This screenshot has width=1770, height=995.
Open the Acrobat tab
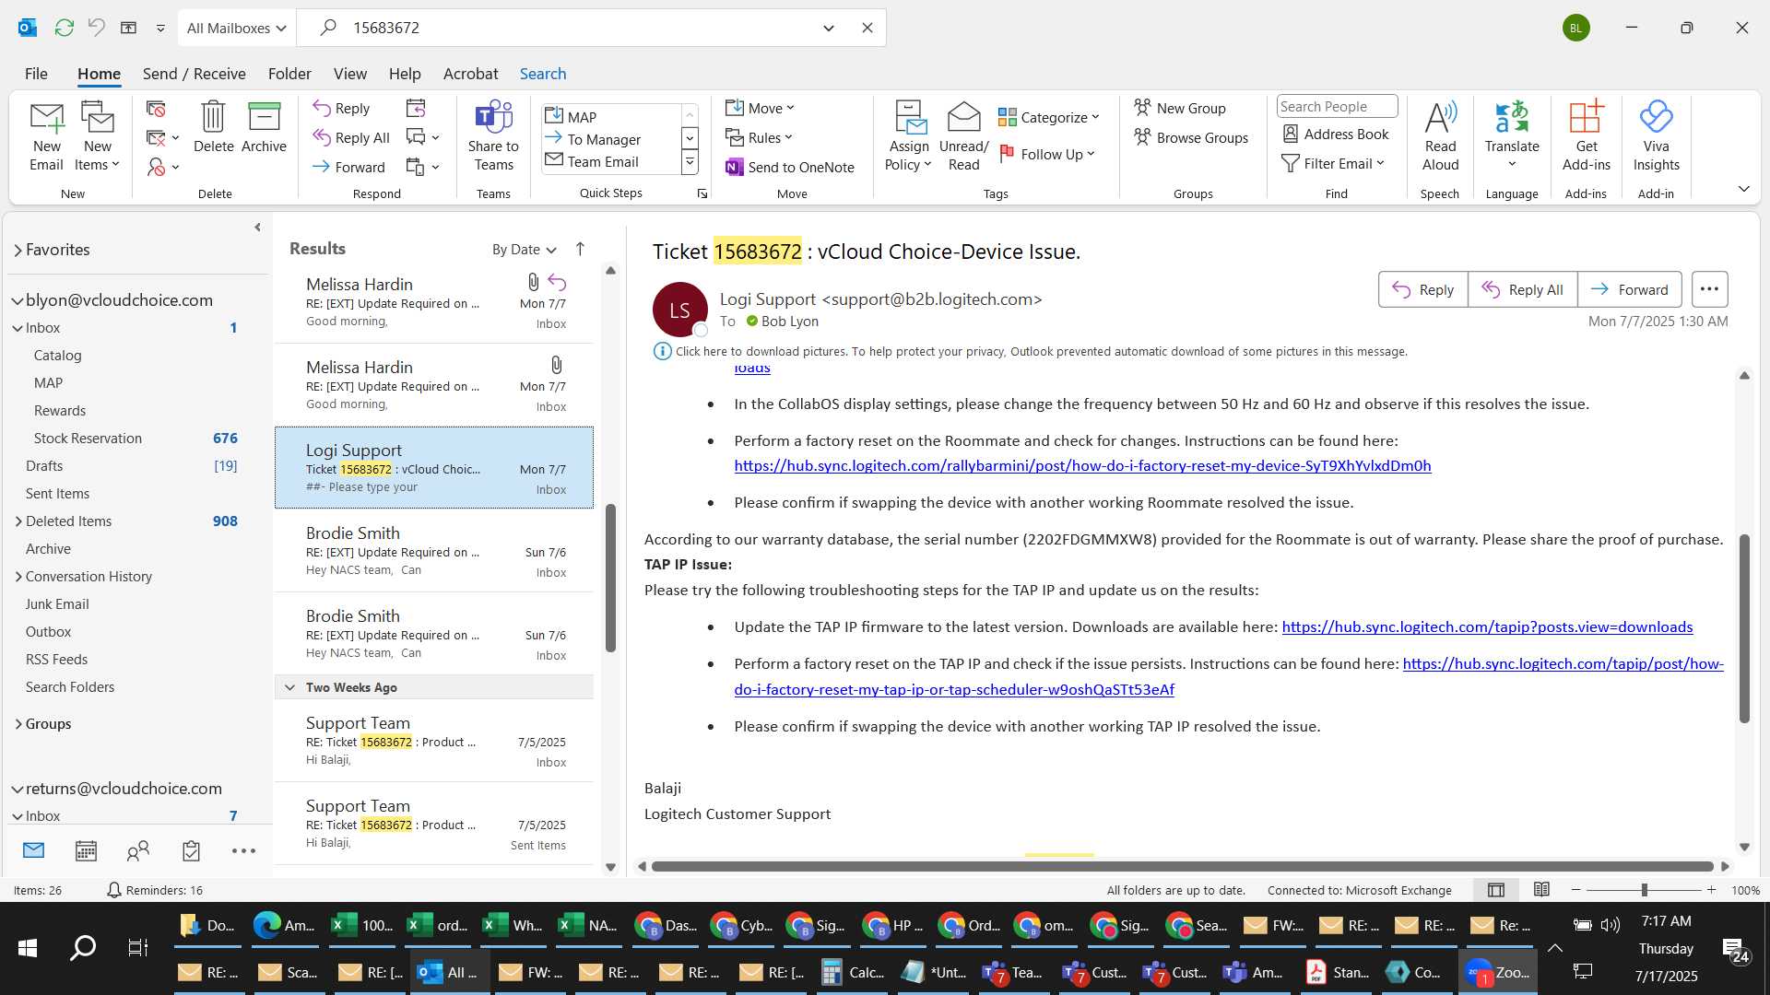pyautogui.click(x=470, y=74)
